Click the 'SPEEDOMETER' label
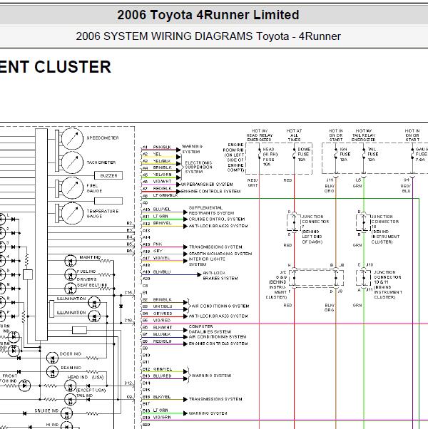428x429 pixels. 103,138
